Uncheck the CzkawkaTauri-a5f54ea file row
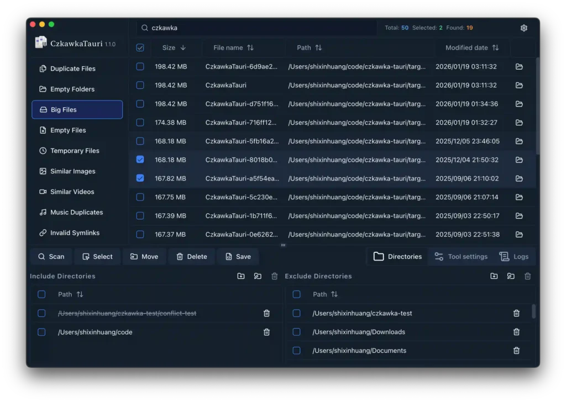This screenshot has height=402, width=566. click(140, 178)
